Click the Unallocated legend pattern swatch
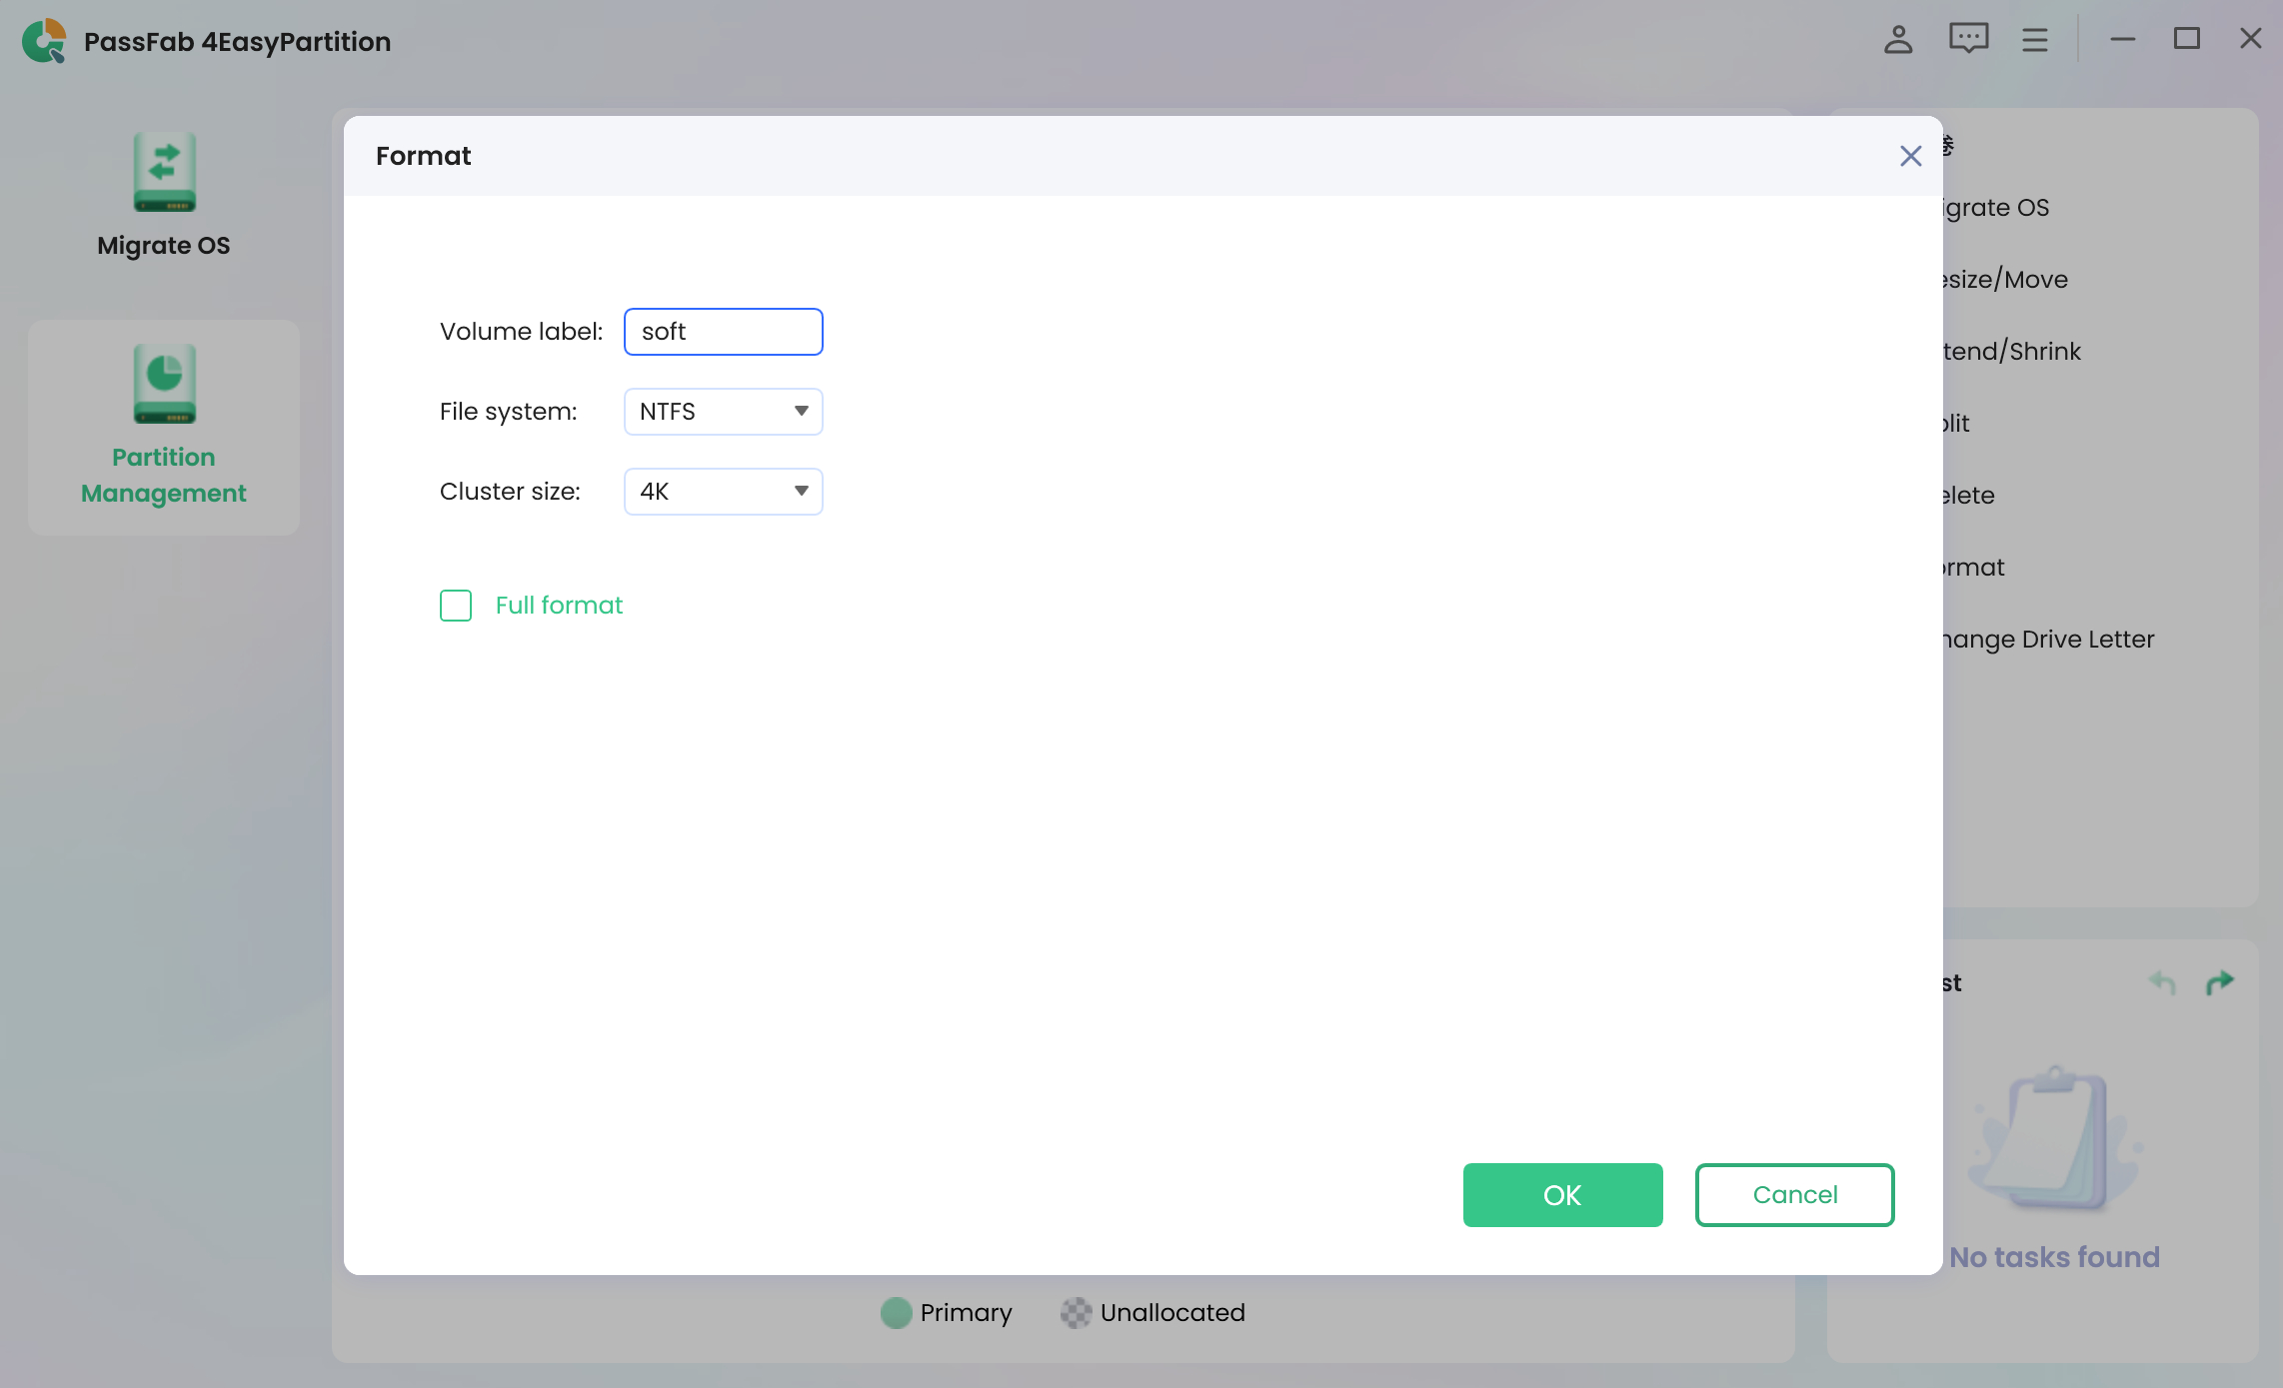2283x1388 pixels. pyautogui.click(x=1077, y=1312)
